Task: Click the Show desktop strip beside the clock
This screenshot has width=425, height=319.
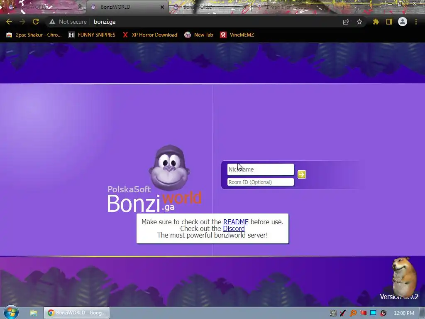Action: coord(422,313)
